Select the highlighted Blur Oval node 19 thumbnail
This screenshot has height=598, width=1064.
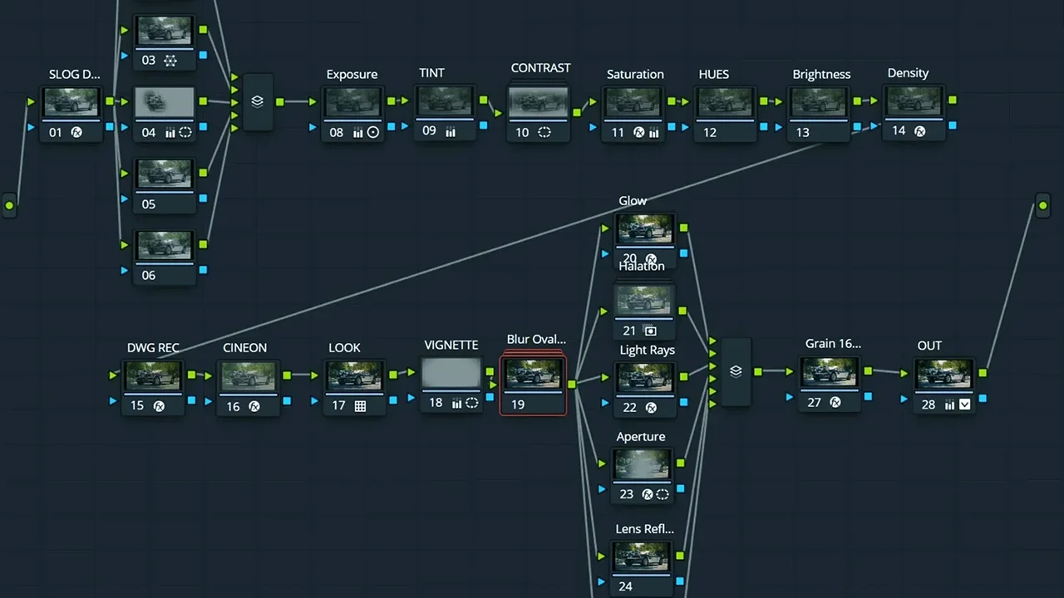pyautogui.click(x=533, y=374)
